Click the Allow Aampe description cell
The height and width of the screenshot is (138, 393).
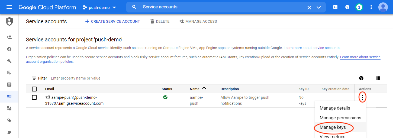[x=245, y=100]
